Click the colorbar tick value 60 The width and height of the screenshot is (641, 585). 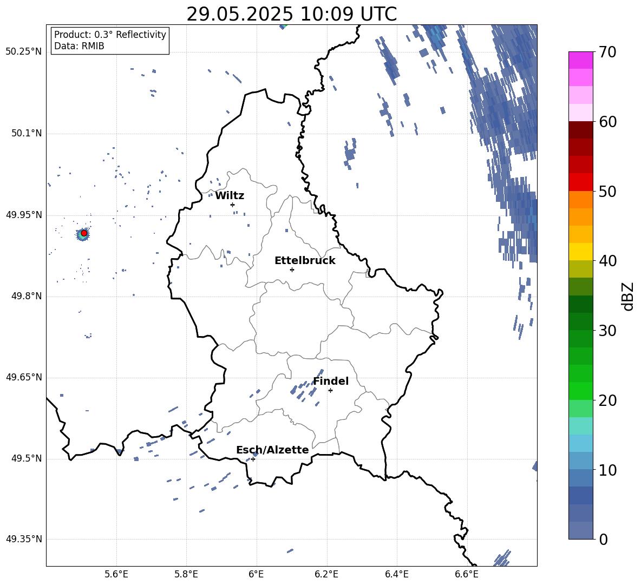pyautogui.click(x=607, y=122)
